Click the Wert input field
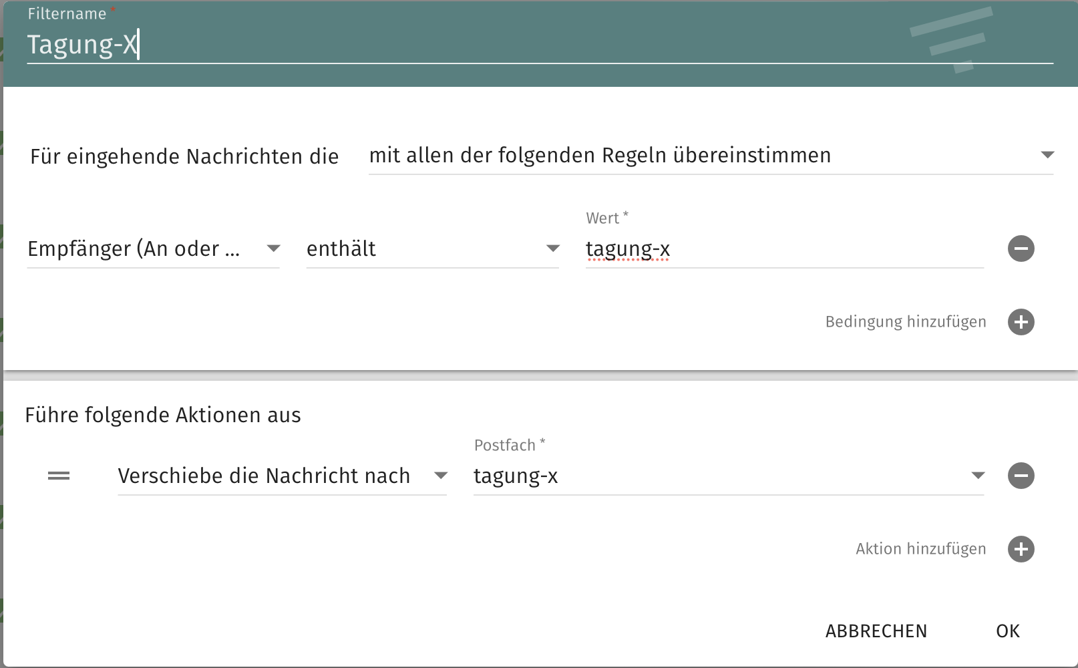 coord(785,249)
